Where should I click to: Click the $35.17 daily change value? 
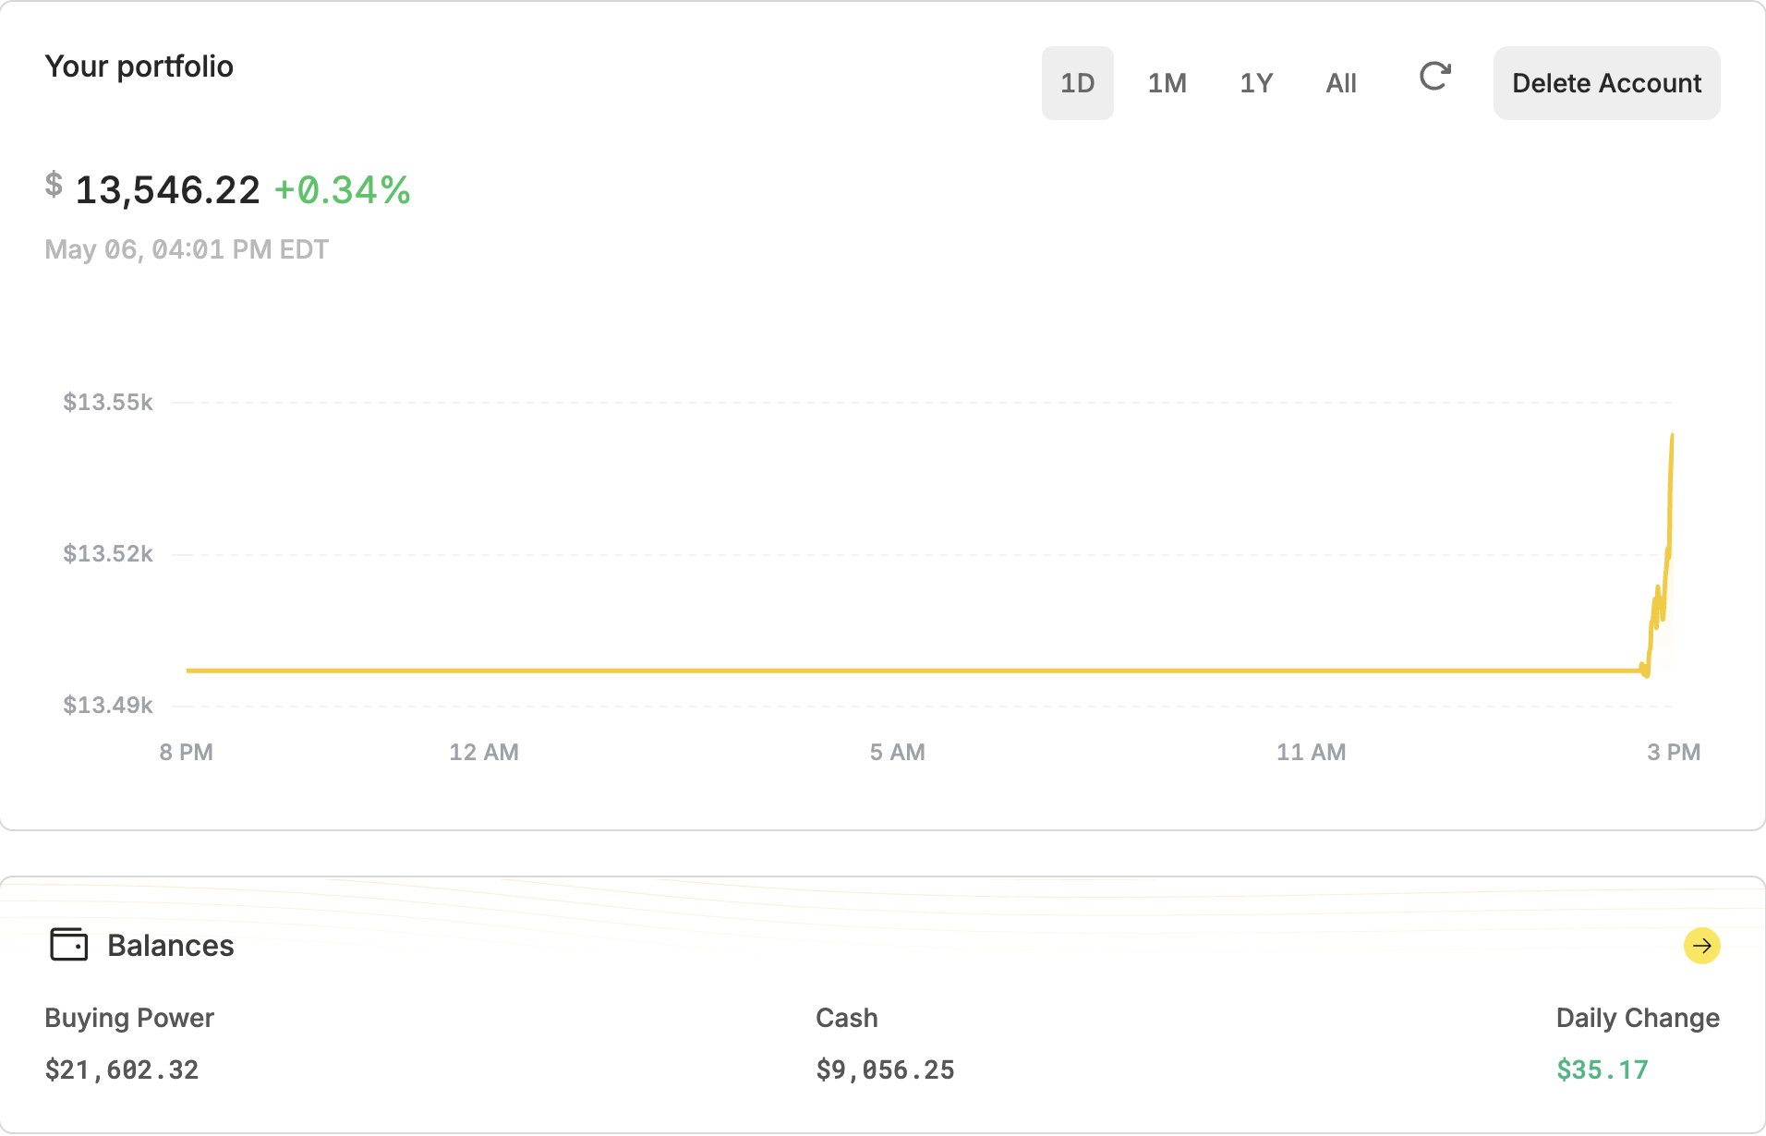coord(1603,1070)
